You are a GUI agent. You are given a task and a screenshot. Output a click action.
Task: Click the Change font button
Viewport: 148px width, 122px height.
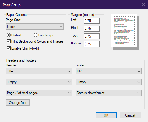pos(18,103)
